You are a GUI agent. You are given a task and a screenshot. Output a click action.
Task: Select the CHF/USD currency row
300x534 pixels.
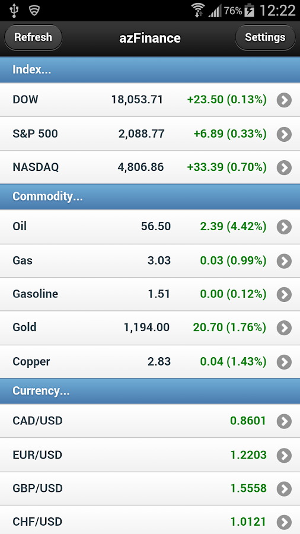150,520
